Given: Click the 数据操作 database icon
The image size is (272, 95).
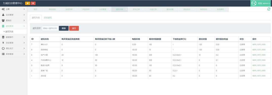Looking at the screenshot, I should 3,37.
